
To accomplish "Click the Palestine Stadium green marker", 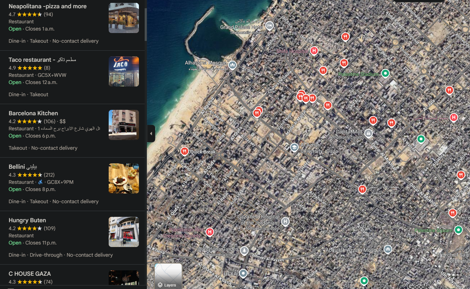I will point(385,74).
